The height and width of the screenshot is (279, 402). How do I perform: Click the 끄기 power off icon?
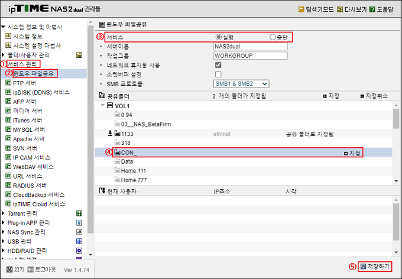tap(9, 270)
